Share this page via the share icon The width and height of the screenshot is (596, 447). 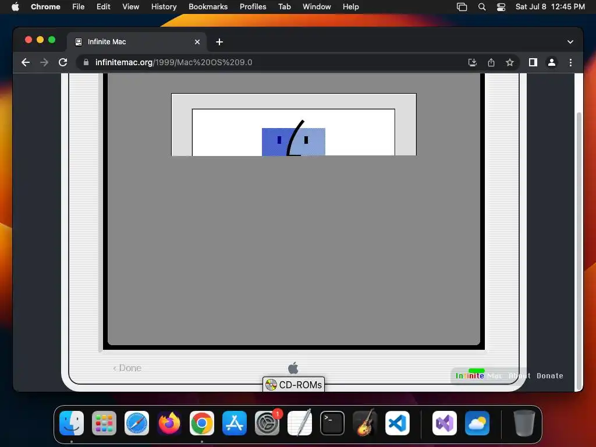pyautogui.click(x=491, y=62)
